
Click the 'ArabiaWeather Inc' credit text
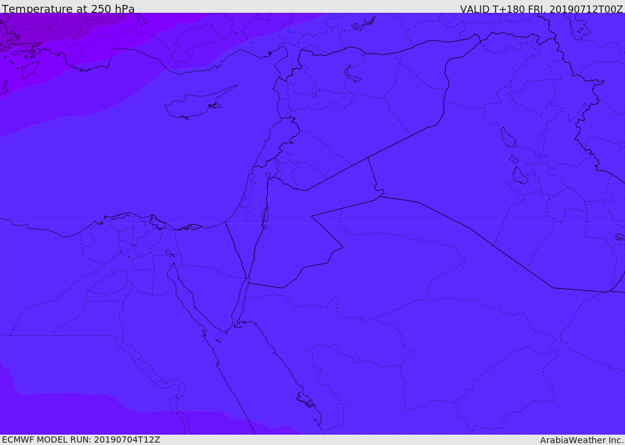coord(581,440)
